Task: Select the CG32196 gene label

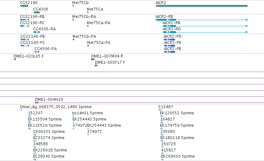Action: pos(29,3)
